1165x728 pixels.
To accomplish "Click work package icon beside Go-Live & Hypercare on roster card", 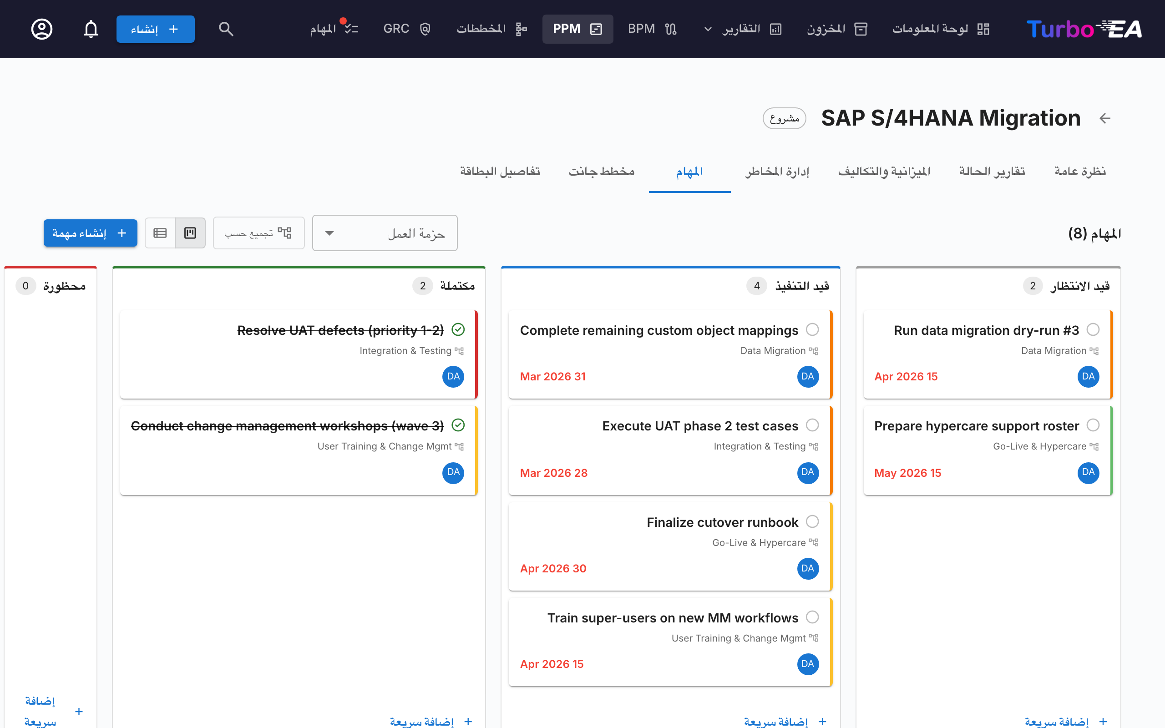I will point(1094,446).
